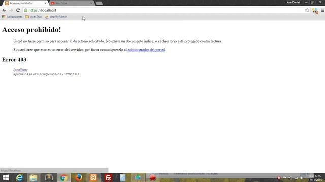
Task: Click the browser forward arrow
Action: pyautogui.click(x=11, y=10)
